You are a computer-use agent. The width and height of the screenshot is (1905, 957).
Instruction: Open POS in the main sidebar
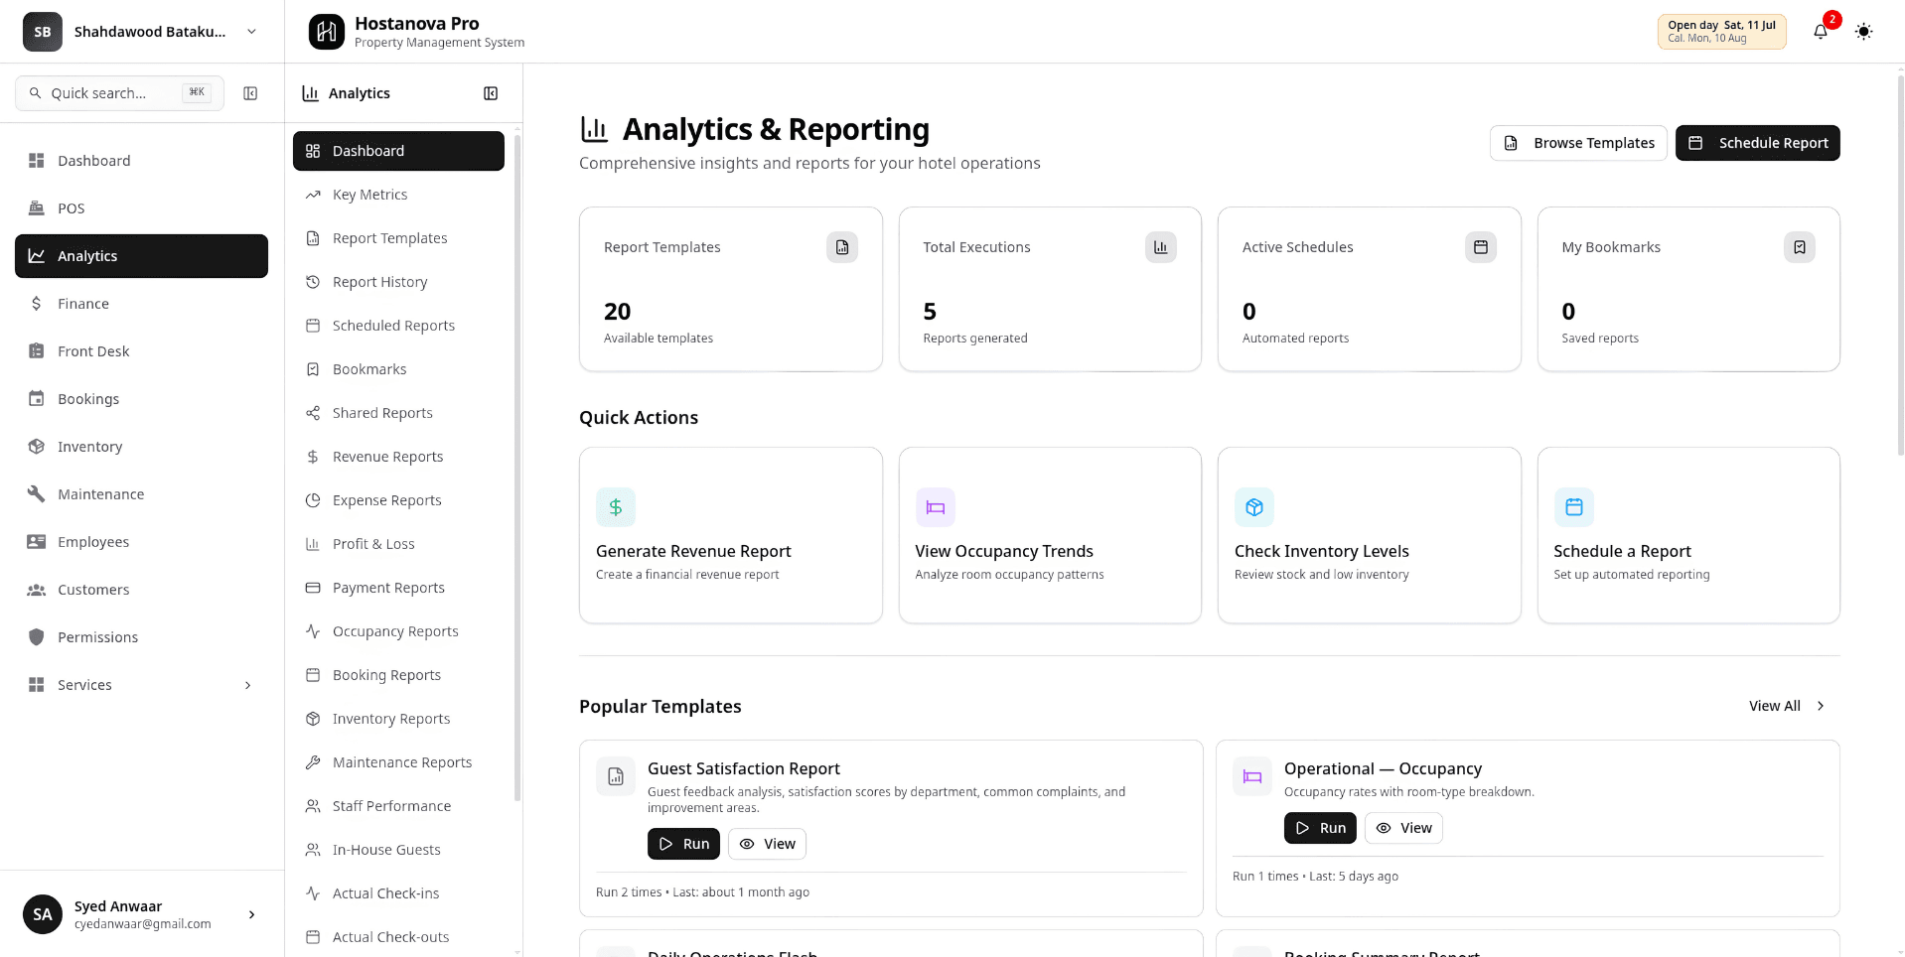pyautogui.click(x=141, y=208)
